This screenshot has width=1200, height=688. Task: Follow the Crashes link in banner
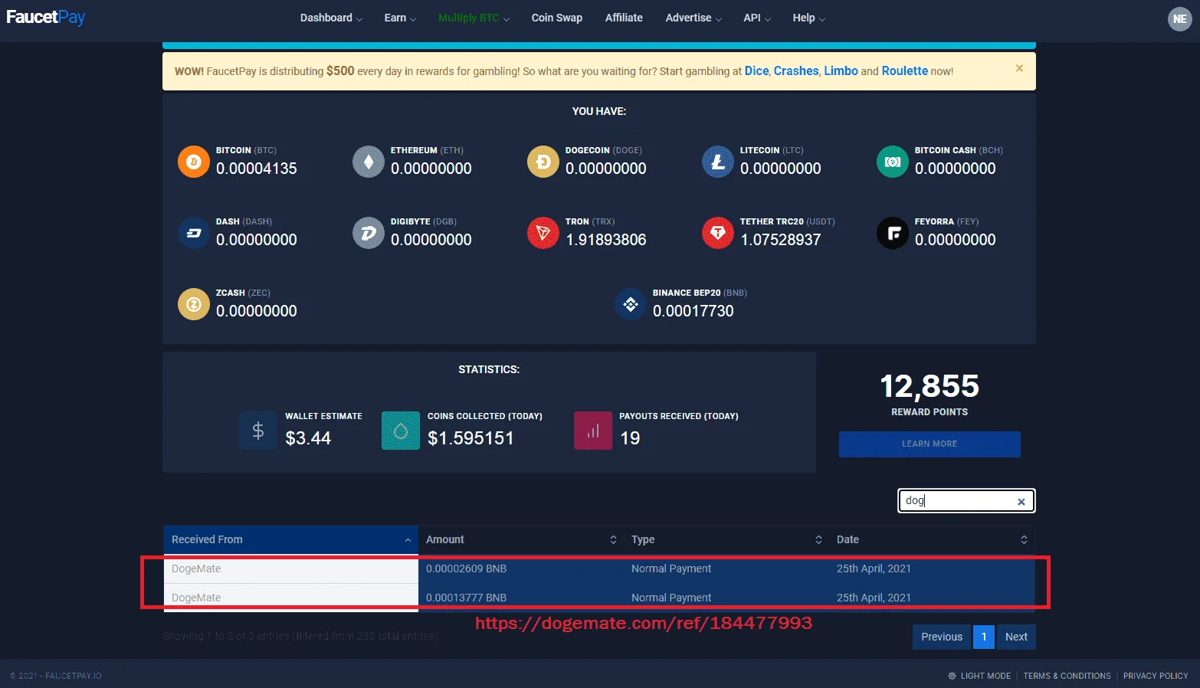tap(796, 70)
